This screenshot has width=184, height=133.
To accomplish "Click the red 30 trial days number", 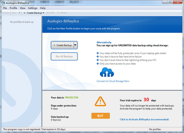I will (146, 100).
